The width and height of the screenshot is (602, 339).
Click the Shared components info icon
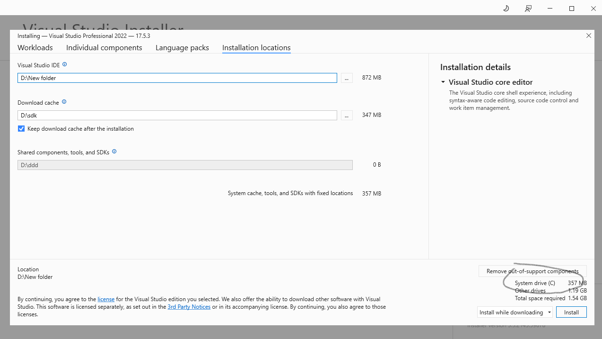(x=114, y=152)
